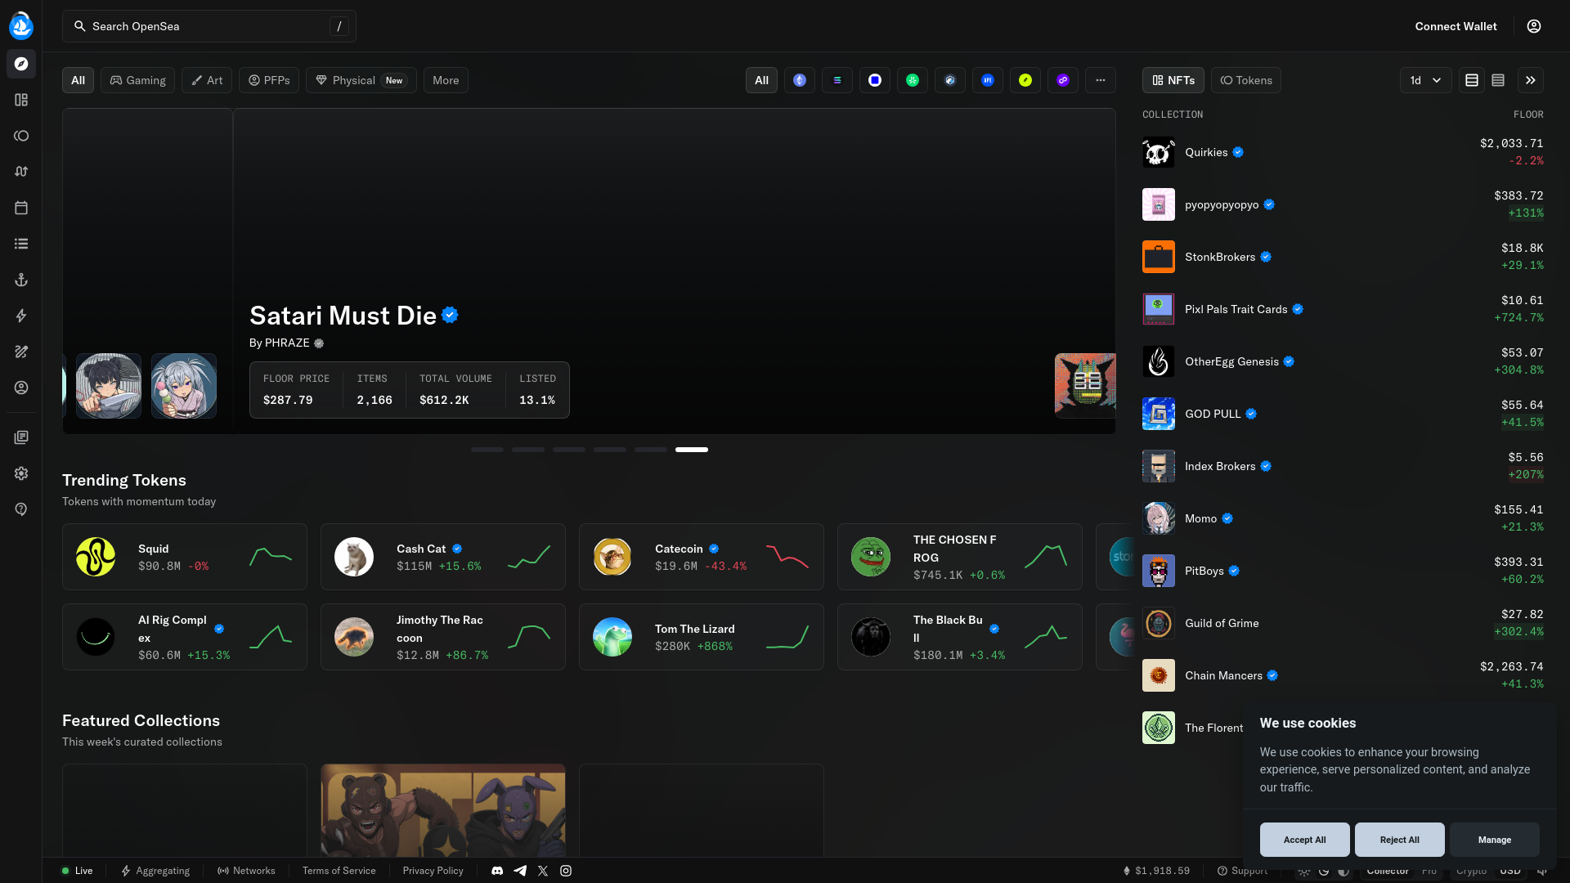Filter by green chain icon
Viewport: 1570px width, 883px height.
[913, 80]
